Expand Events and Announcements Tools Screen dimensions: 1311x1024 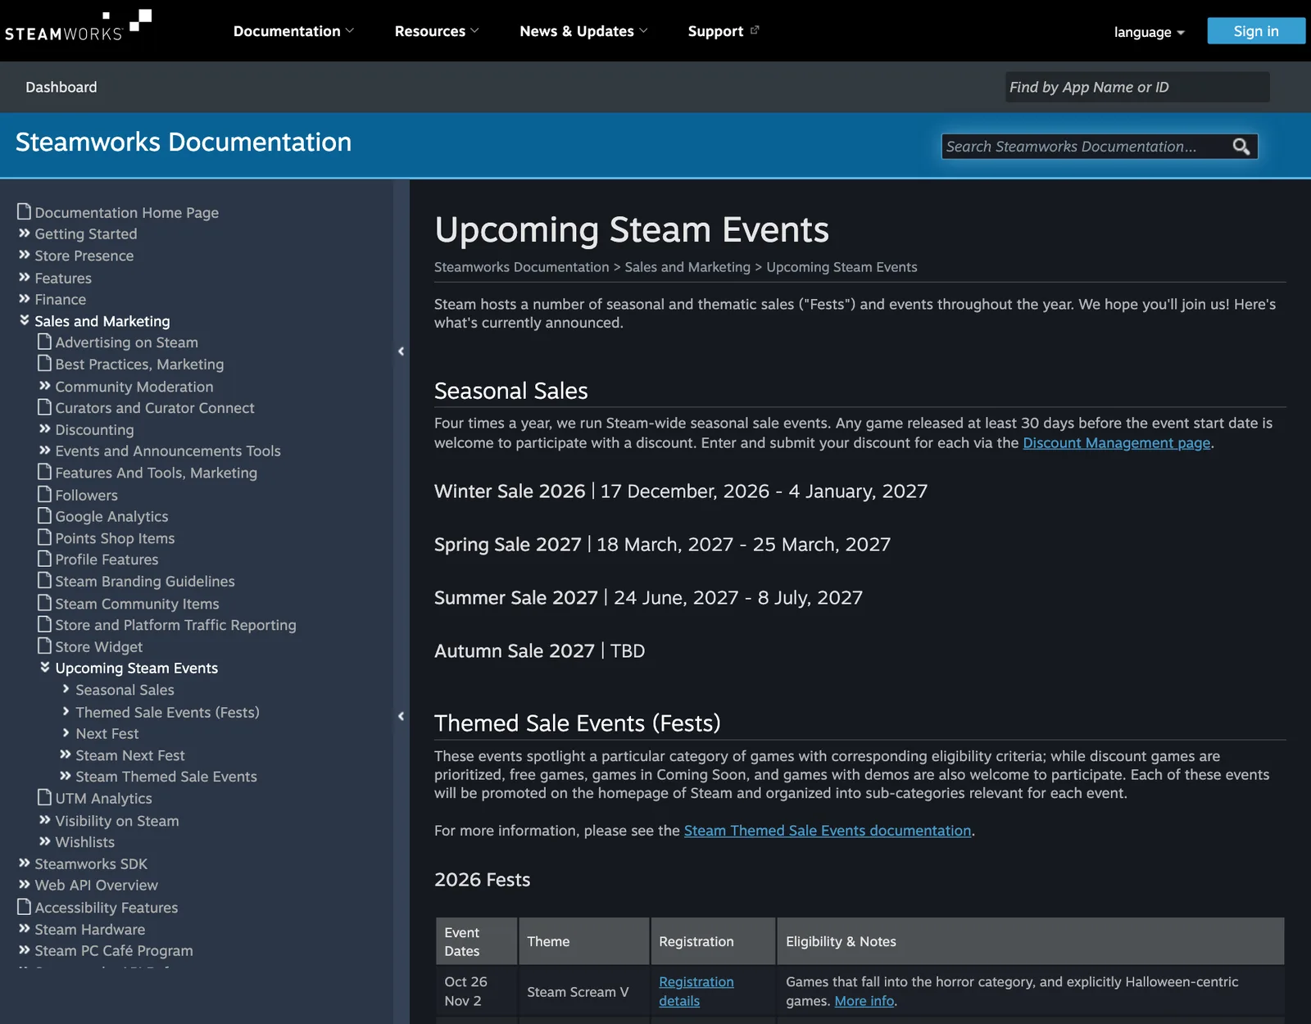[160, 451]
